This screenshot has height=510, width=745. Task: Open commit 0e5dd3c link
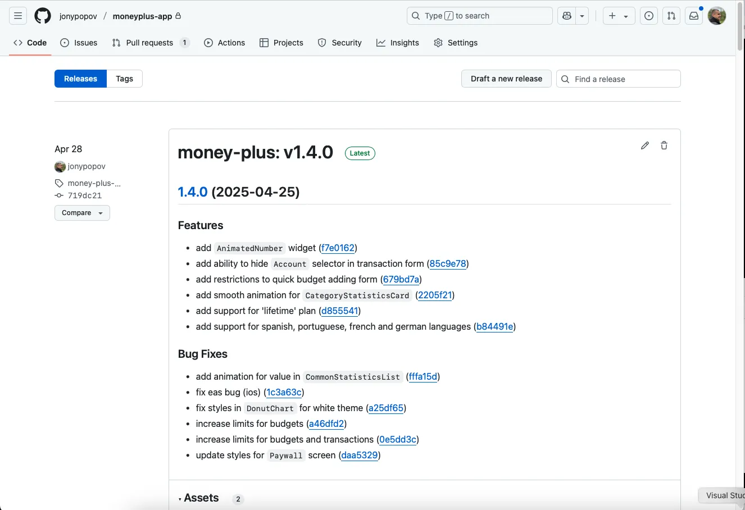[x=398, y=439]
